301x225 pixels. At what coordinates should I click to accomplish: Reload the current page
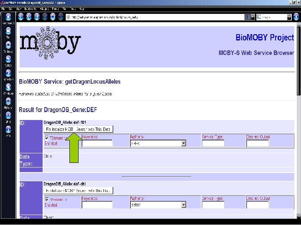coord(53,17)
